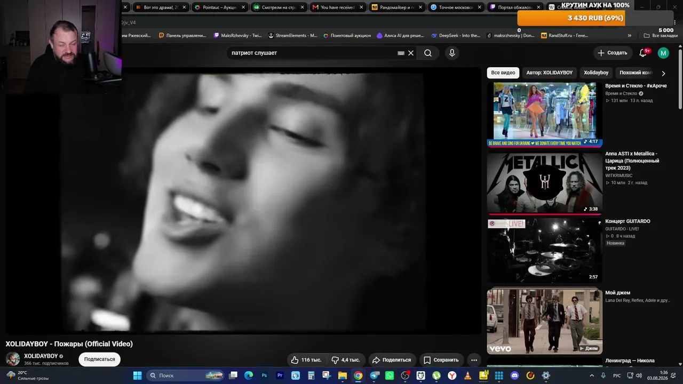Open weather widget showing 20°C

pyautogui.click(x=27, y=375)
